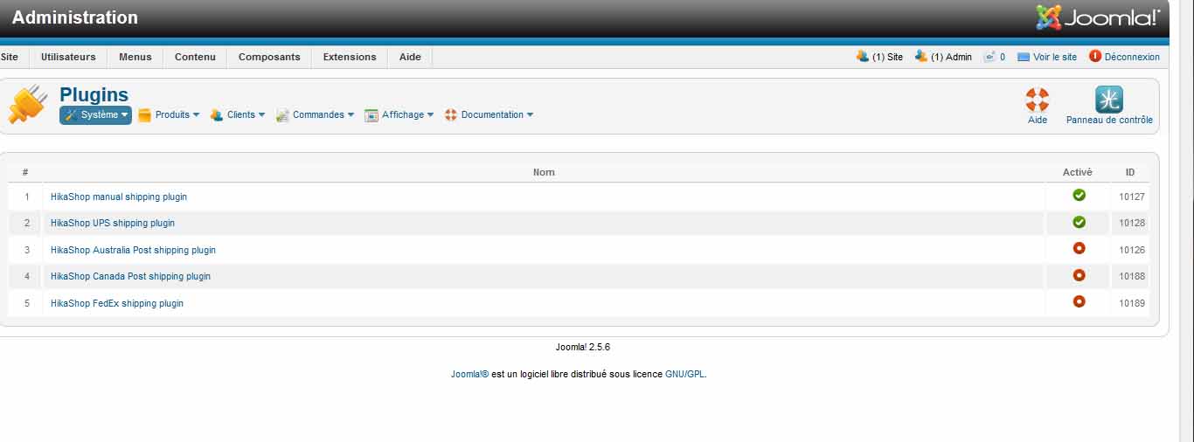Image resolution: width=1194 pixels, height=442 pixels.
Task: Click the ID value 10128
Action: 1132,224
